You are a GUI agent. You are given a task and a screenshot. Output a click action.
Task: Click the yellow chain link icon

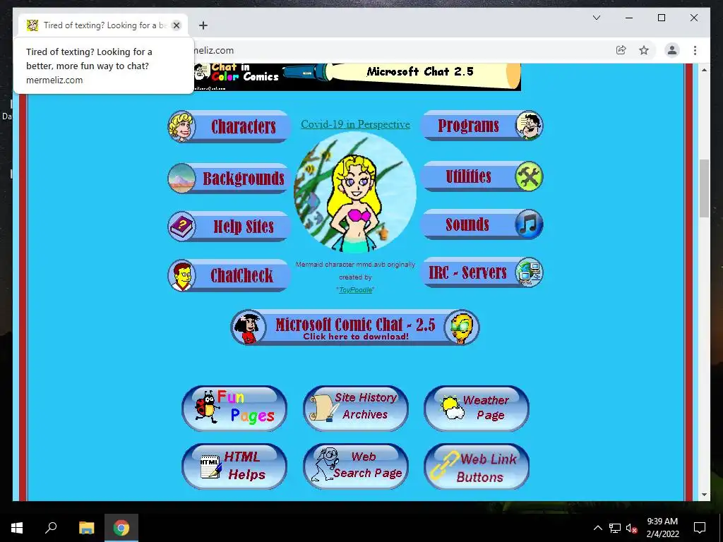pos(445,466)
